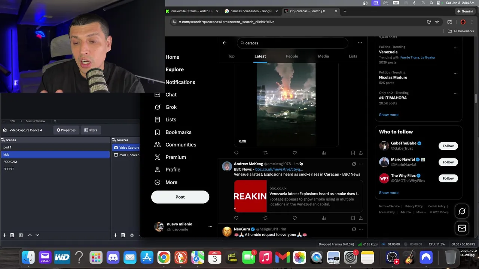This screenshot has width=479, height=269.
Task: Switch to the Top search tab
Action: (x=231, y=56)
